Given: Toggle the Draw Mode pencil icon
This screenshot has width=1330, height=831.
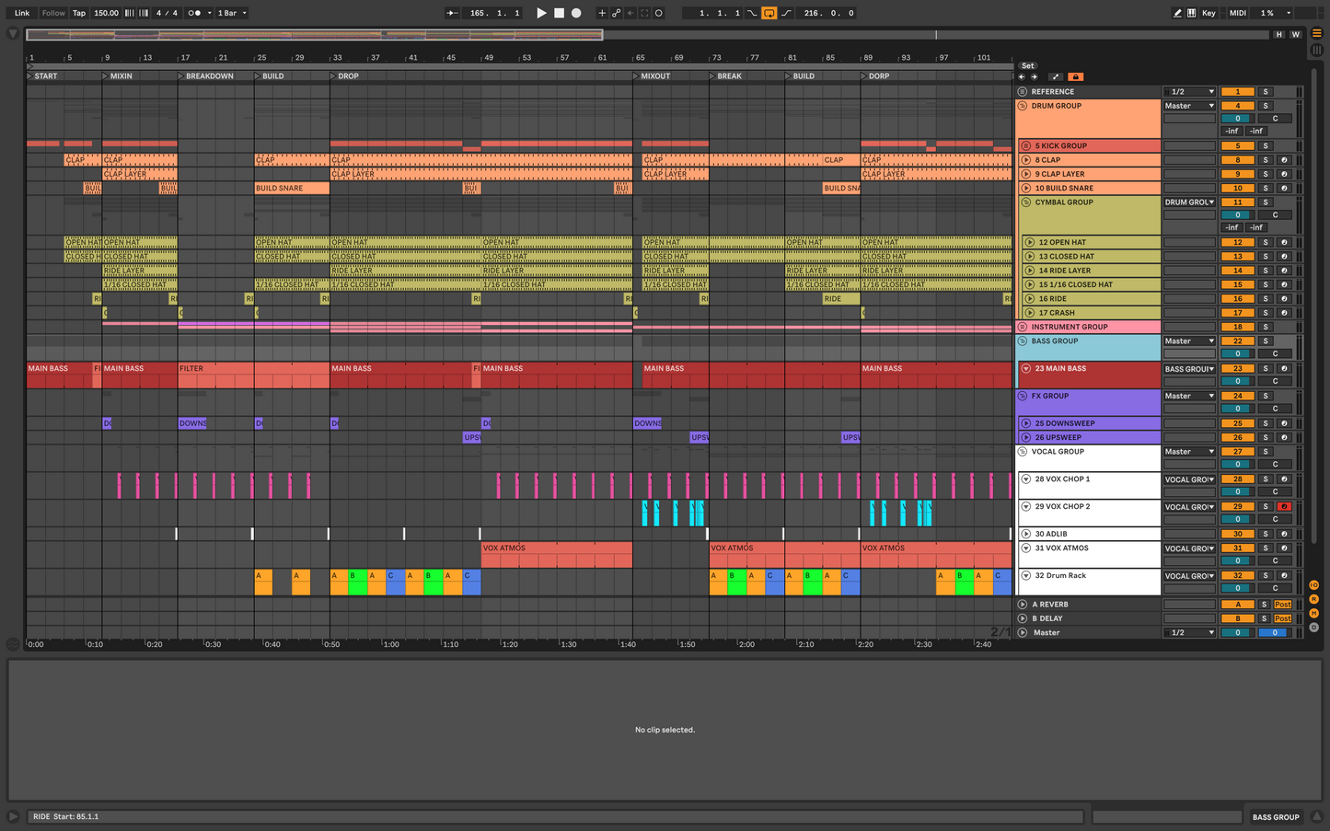Looking at the screenshot, I should coord(1177,13).
